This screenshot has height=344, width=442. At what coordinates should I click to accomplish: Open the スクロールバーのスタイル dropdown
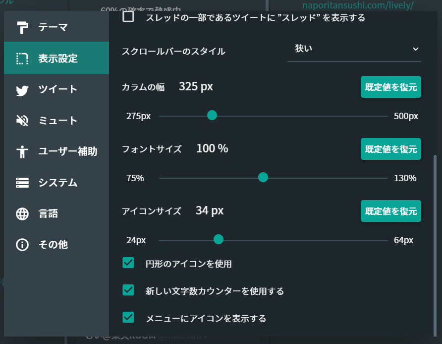[x=354, y=50]
